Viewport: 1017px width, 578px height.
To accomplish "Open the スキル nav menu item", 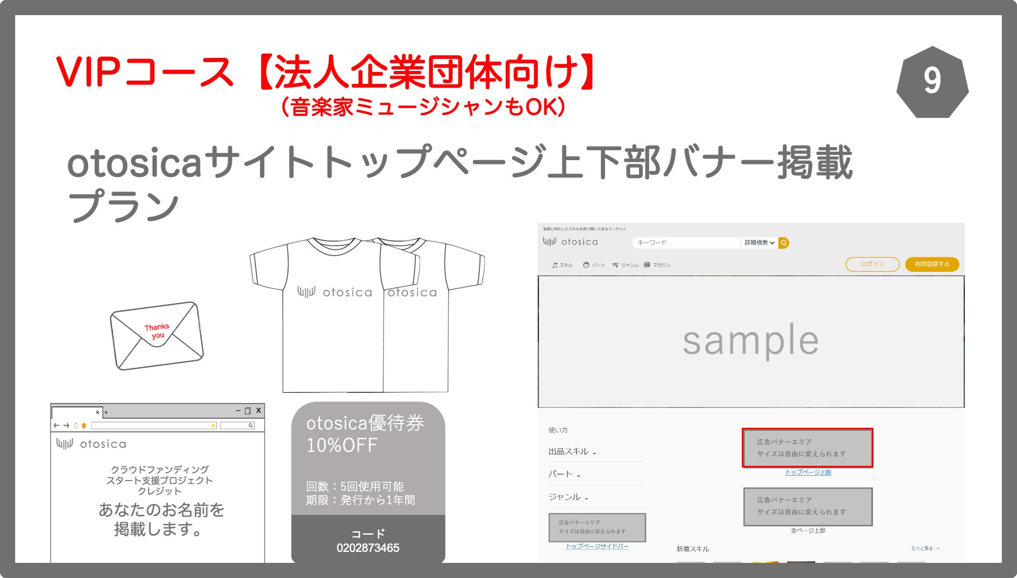I will pos(562,265).
